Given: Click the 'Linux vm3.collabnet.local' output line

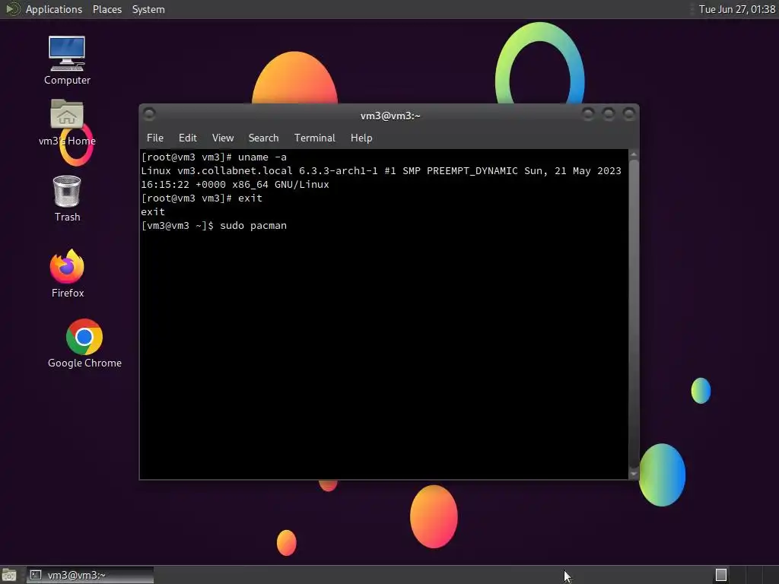Looking at the screenshot, I should pyautogui.click(x=381, y=171).
